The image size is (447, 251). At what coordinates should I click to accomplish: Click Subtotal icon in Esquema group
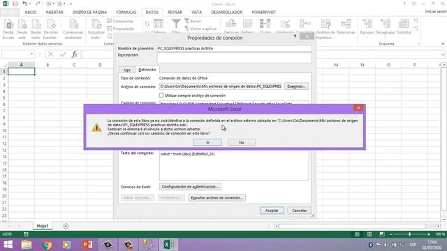pos(404,27)
